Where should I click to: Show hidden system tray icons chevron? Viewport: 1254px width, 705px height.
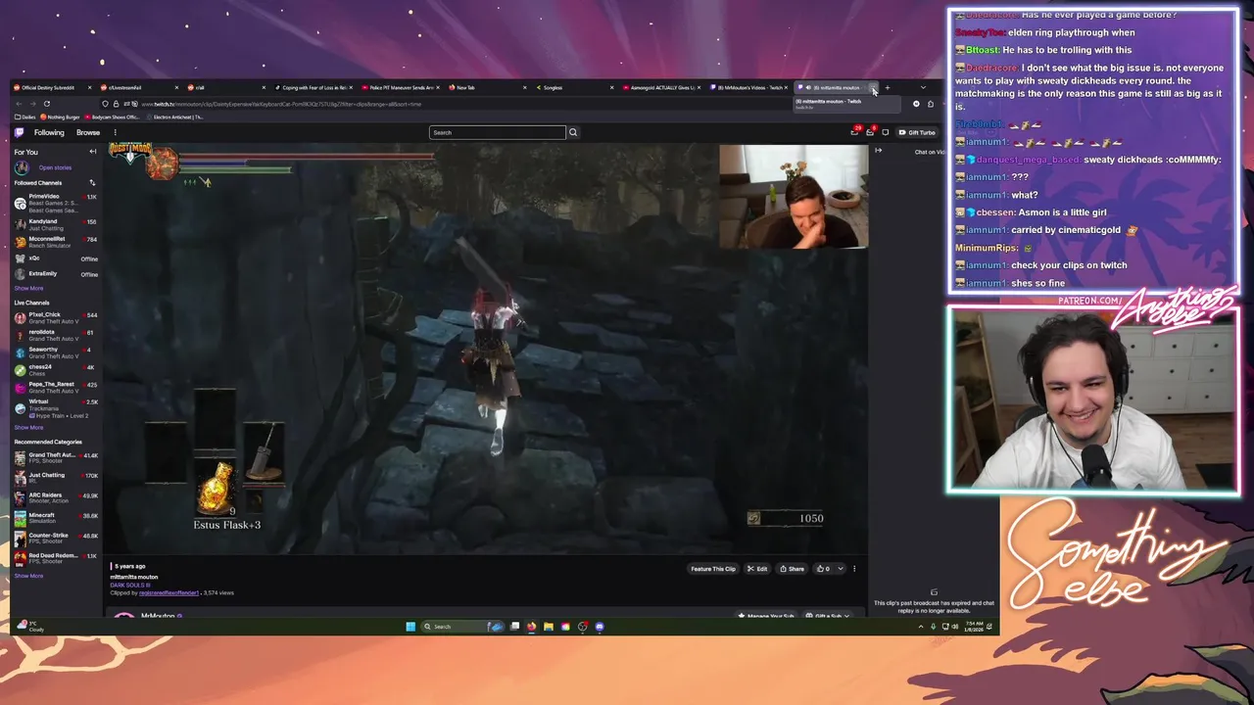(921, 627)
